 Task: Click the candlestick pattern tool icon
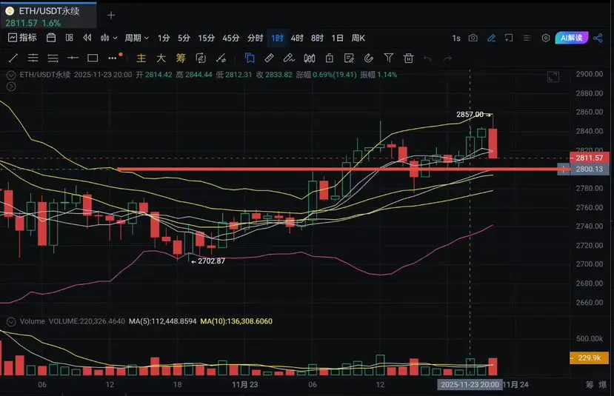[x=310, y=58]
